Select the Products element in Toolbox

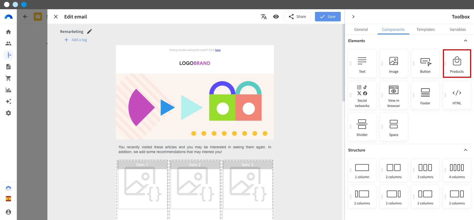[x=457, y=63]
